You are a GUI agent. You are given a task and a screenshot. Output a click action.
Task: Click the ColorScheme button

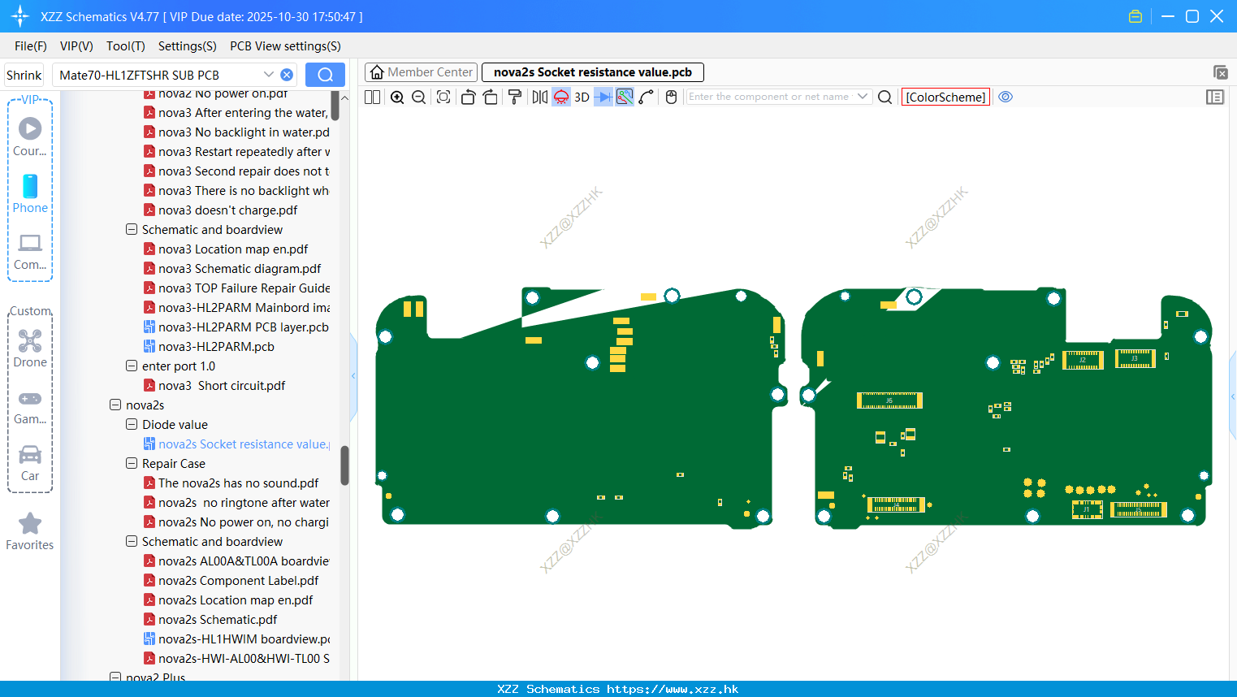(945, 97)
